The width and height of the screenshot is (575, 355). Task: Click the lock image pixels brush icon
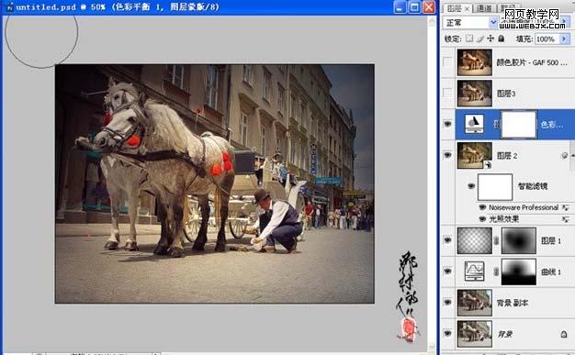(x=480, y=39)
